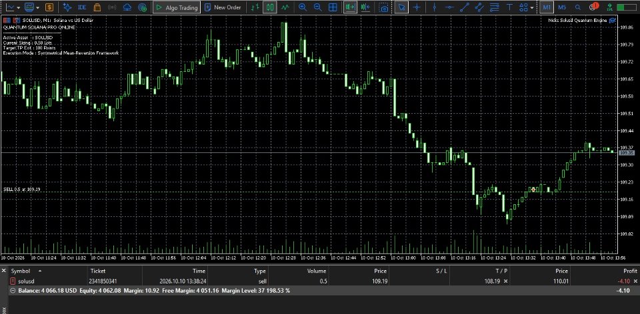Open the Market shopping bag icon

point(97,7)
